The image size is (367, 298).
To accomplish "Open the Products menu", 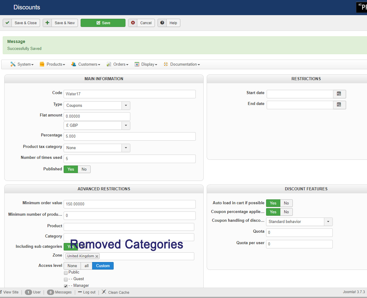I will pos(52,64).
